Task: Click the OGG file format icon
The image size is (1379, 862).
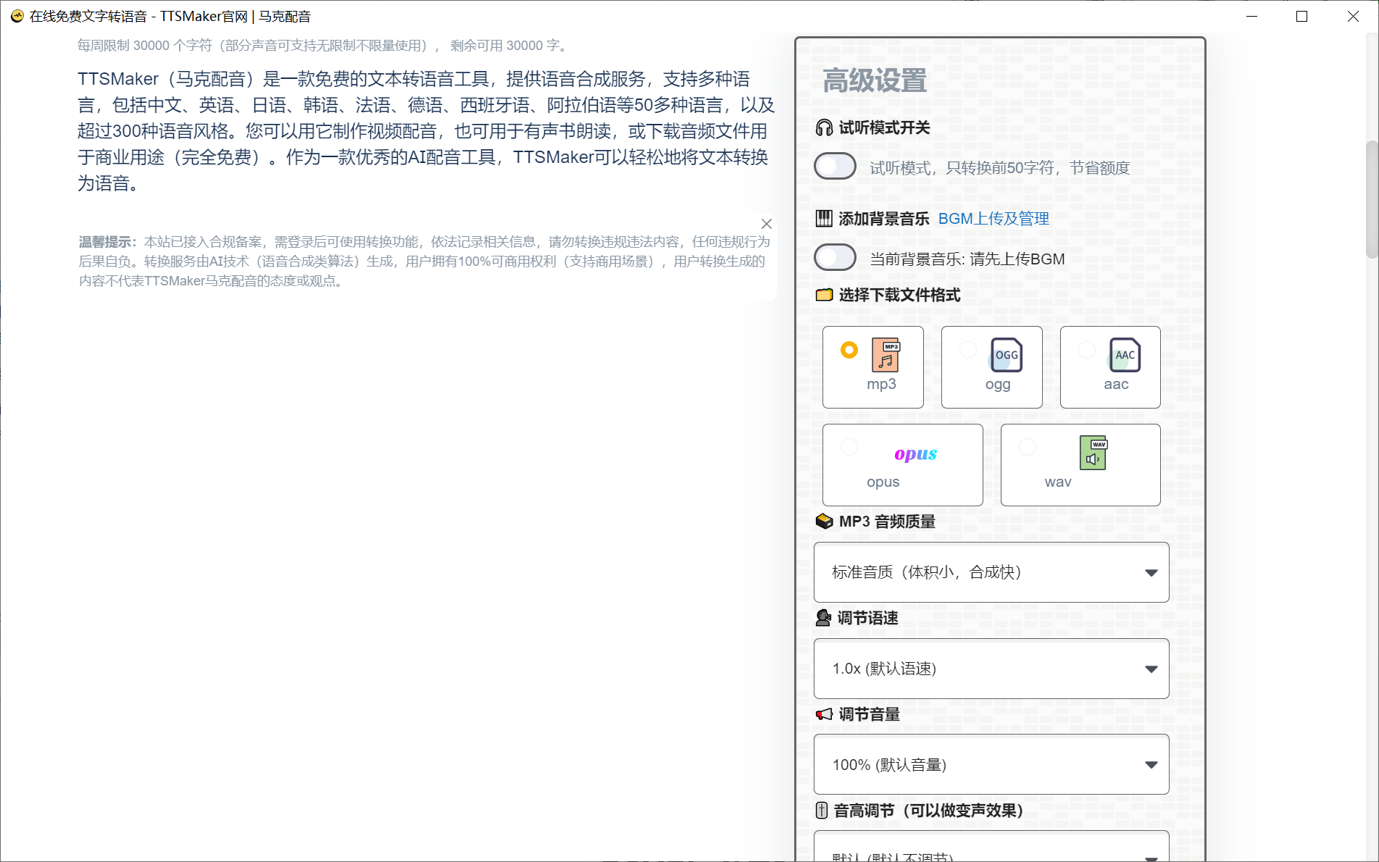Action: (1006, 355)
